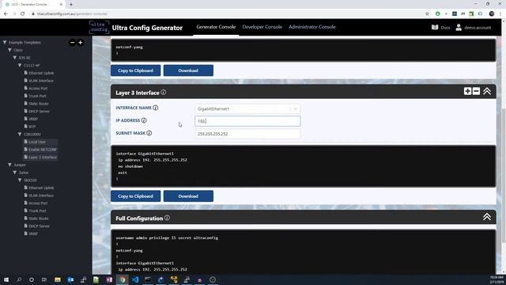Collapse the SRX320 tree node
This screenshot has height=285, width=506.
click(x=20, y=180)
